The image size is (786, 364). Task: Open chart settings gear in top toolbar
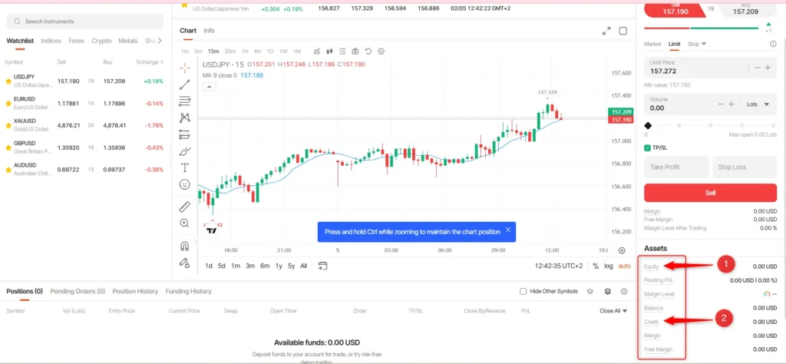381,51
